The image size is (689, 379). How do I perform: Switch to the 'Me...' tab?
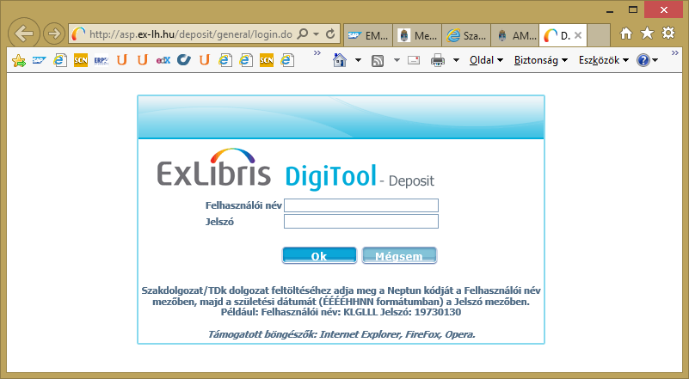pos(417,35)
